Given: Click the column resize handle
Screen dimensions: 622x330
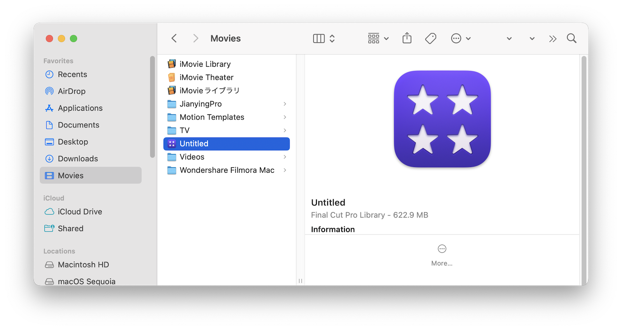Looking at the screenshot, I should pos(300,281).
